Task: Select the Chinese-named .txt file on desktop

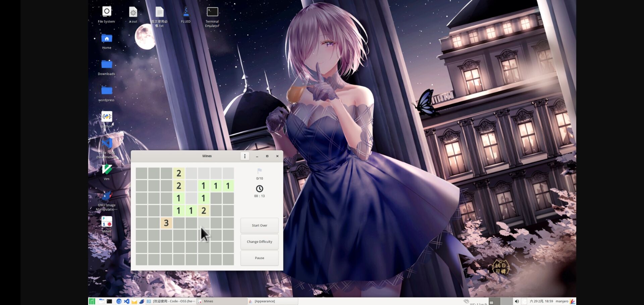Action: point(159,17)
